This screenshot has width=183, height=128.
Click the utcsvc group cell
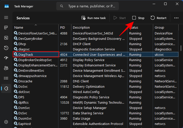point(159,55)
